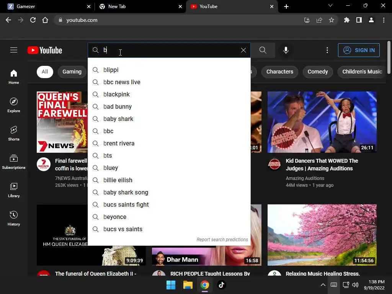The image size is (392, 294).
Task: Choose the 'bbc news live' suggestion
Action: 169,82
